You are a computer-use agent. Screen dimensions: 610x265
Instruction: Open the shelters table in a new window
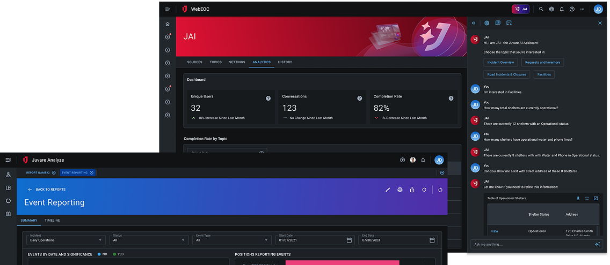596,198
